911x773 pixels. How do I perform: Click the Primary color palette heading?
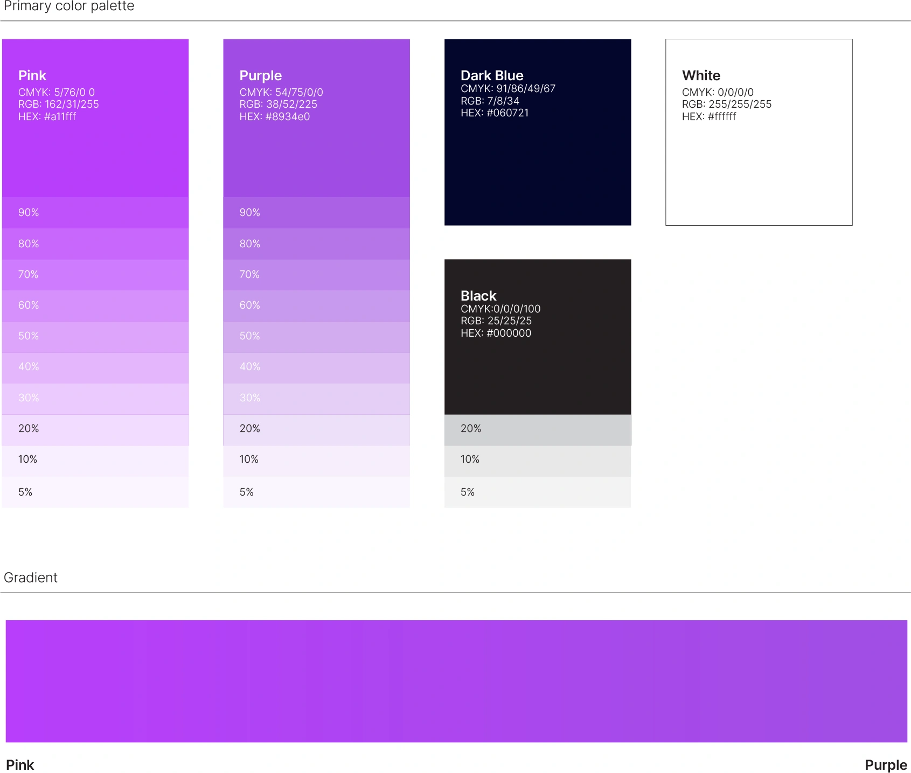pos(69,6)
